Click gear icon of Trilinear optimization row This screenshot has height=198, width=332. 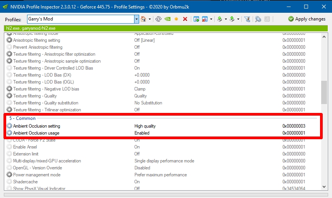pyautogui.click(x=9, y=110)
